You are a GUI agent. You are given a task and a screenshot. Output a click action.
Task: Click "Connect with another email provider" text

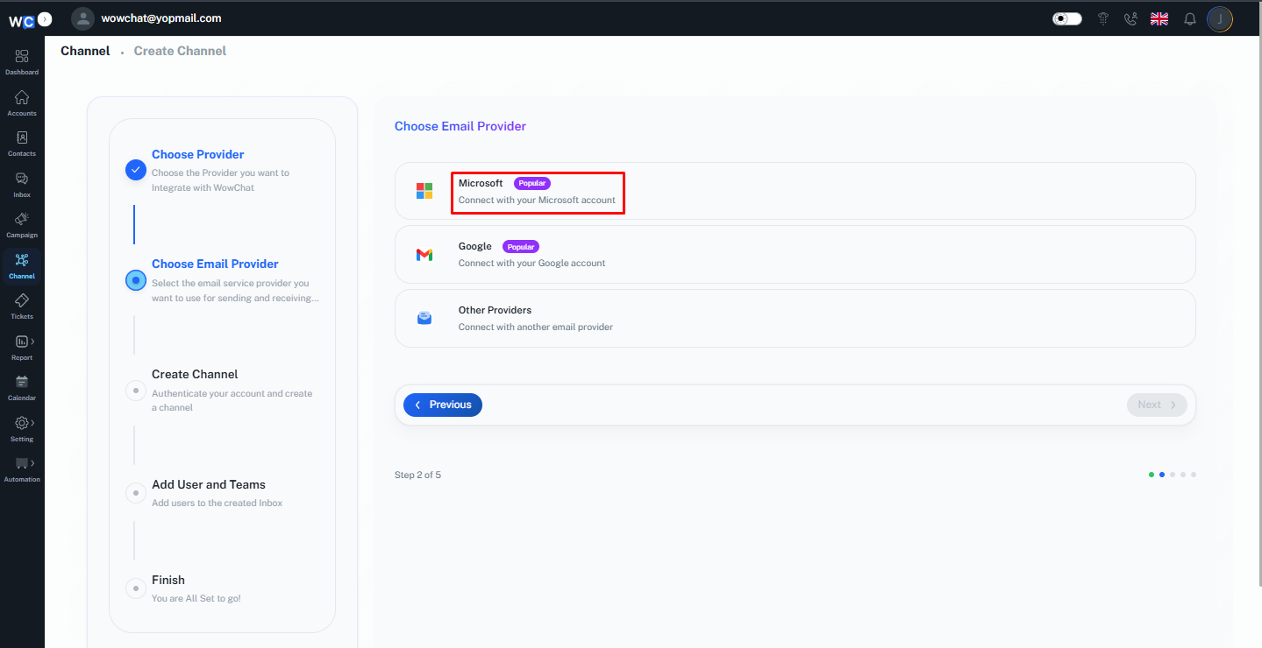pyautogui.click(x=536, y=327)
